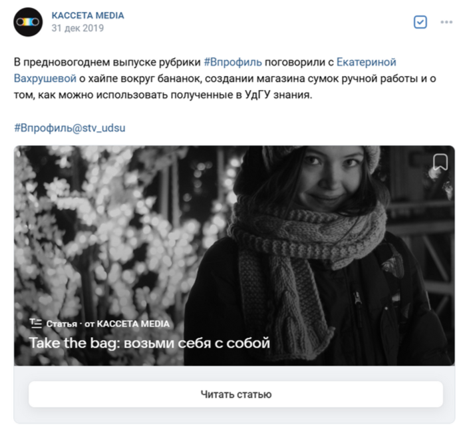Open the three-dots post options menu
The height and width of the screenshot is (429, 465).
446,22
